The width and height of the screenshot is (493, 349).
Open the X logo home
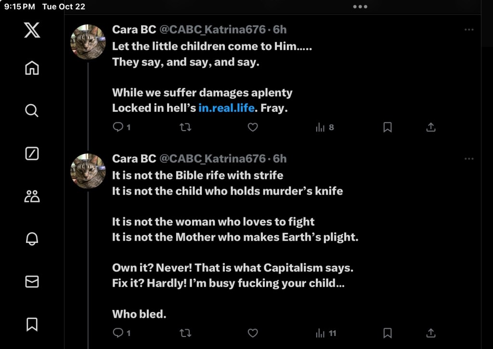[32, 30]
